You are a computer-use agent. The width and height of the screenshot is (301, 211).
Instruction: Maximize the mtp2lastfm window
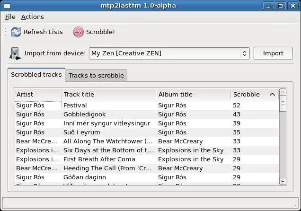pos(281,6)
